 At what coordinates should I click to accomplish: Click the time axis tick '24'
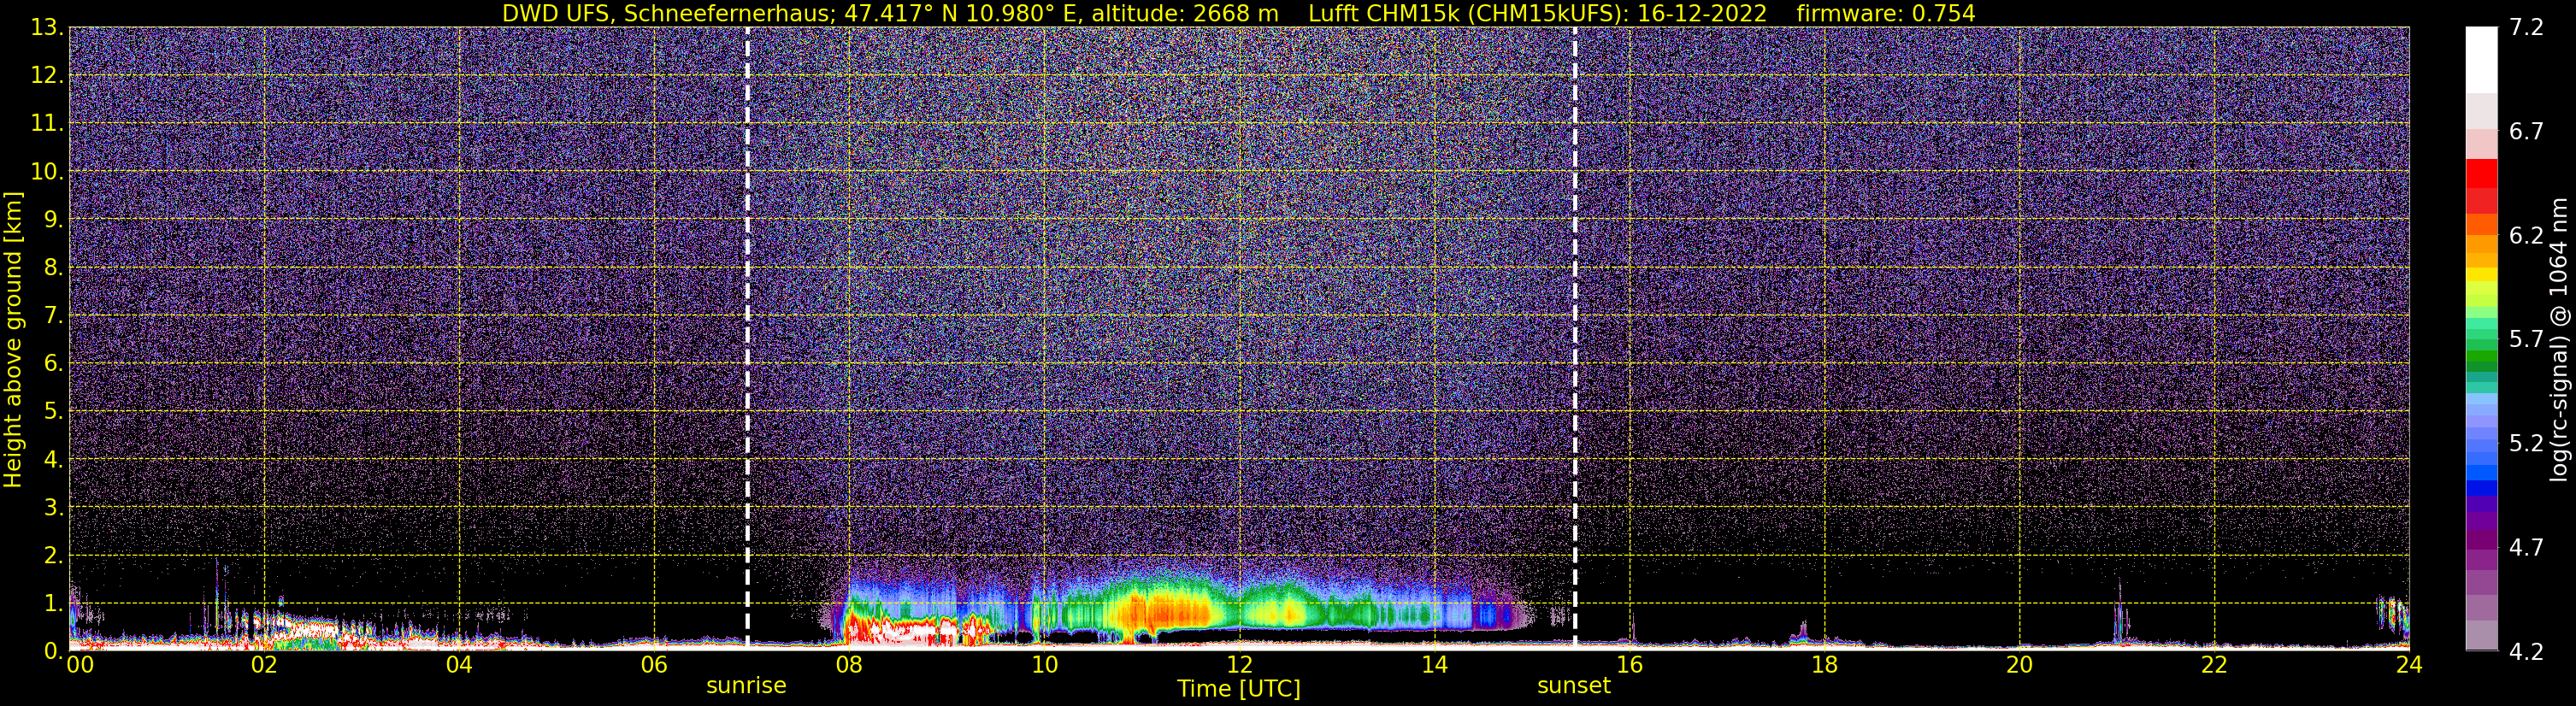2409,665
